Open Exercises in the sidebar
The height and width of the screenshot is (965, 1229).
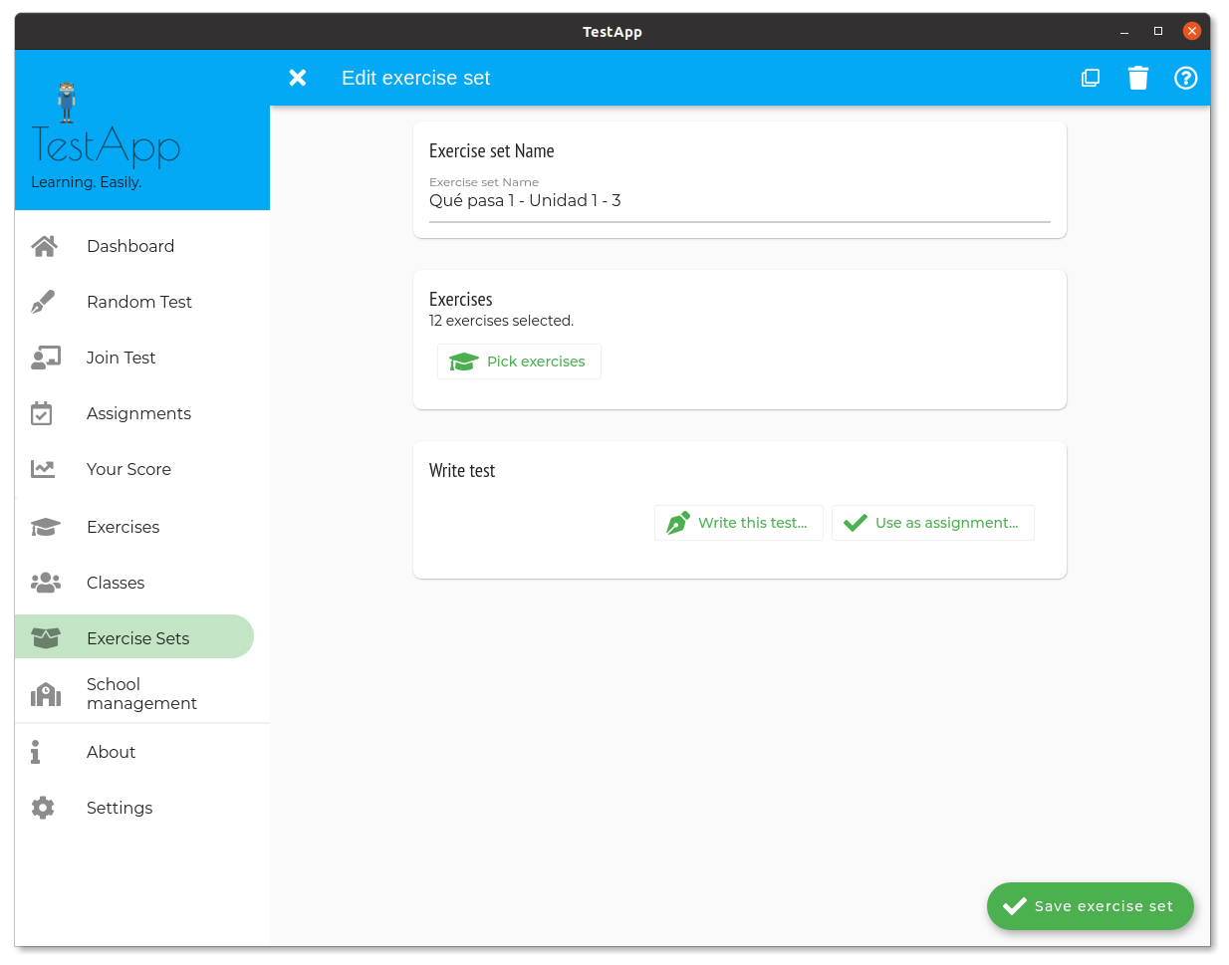pos(123,527)
